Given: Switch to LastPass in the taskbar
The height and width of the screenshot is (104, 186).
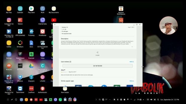Looking at the screenshot, I should (36, 100).
